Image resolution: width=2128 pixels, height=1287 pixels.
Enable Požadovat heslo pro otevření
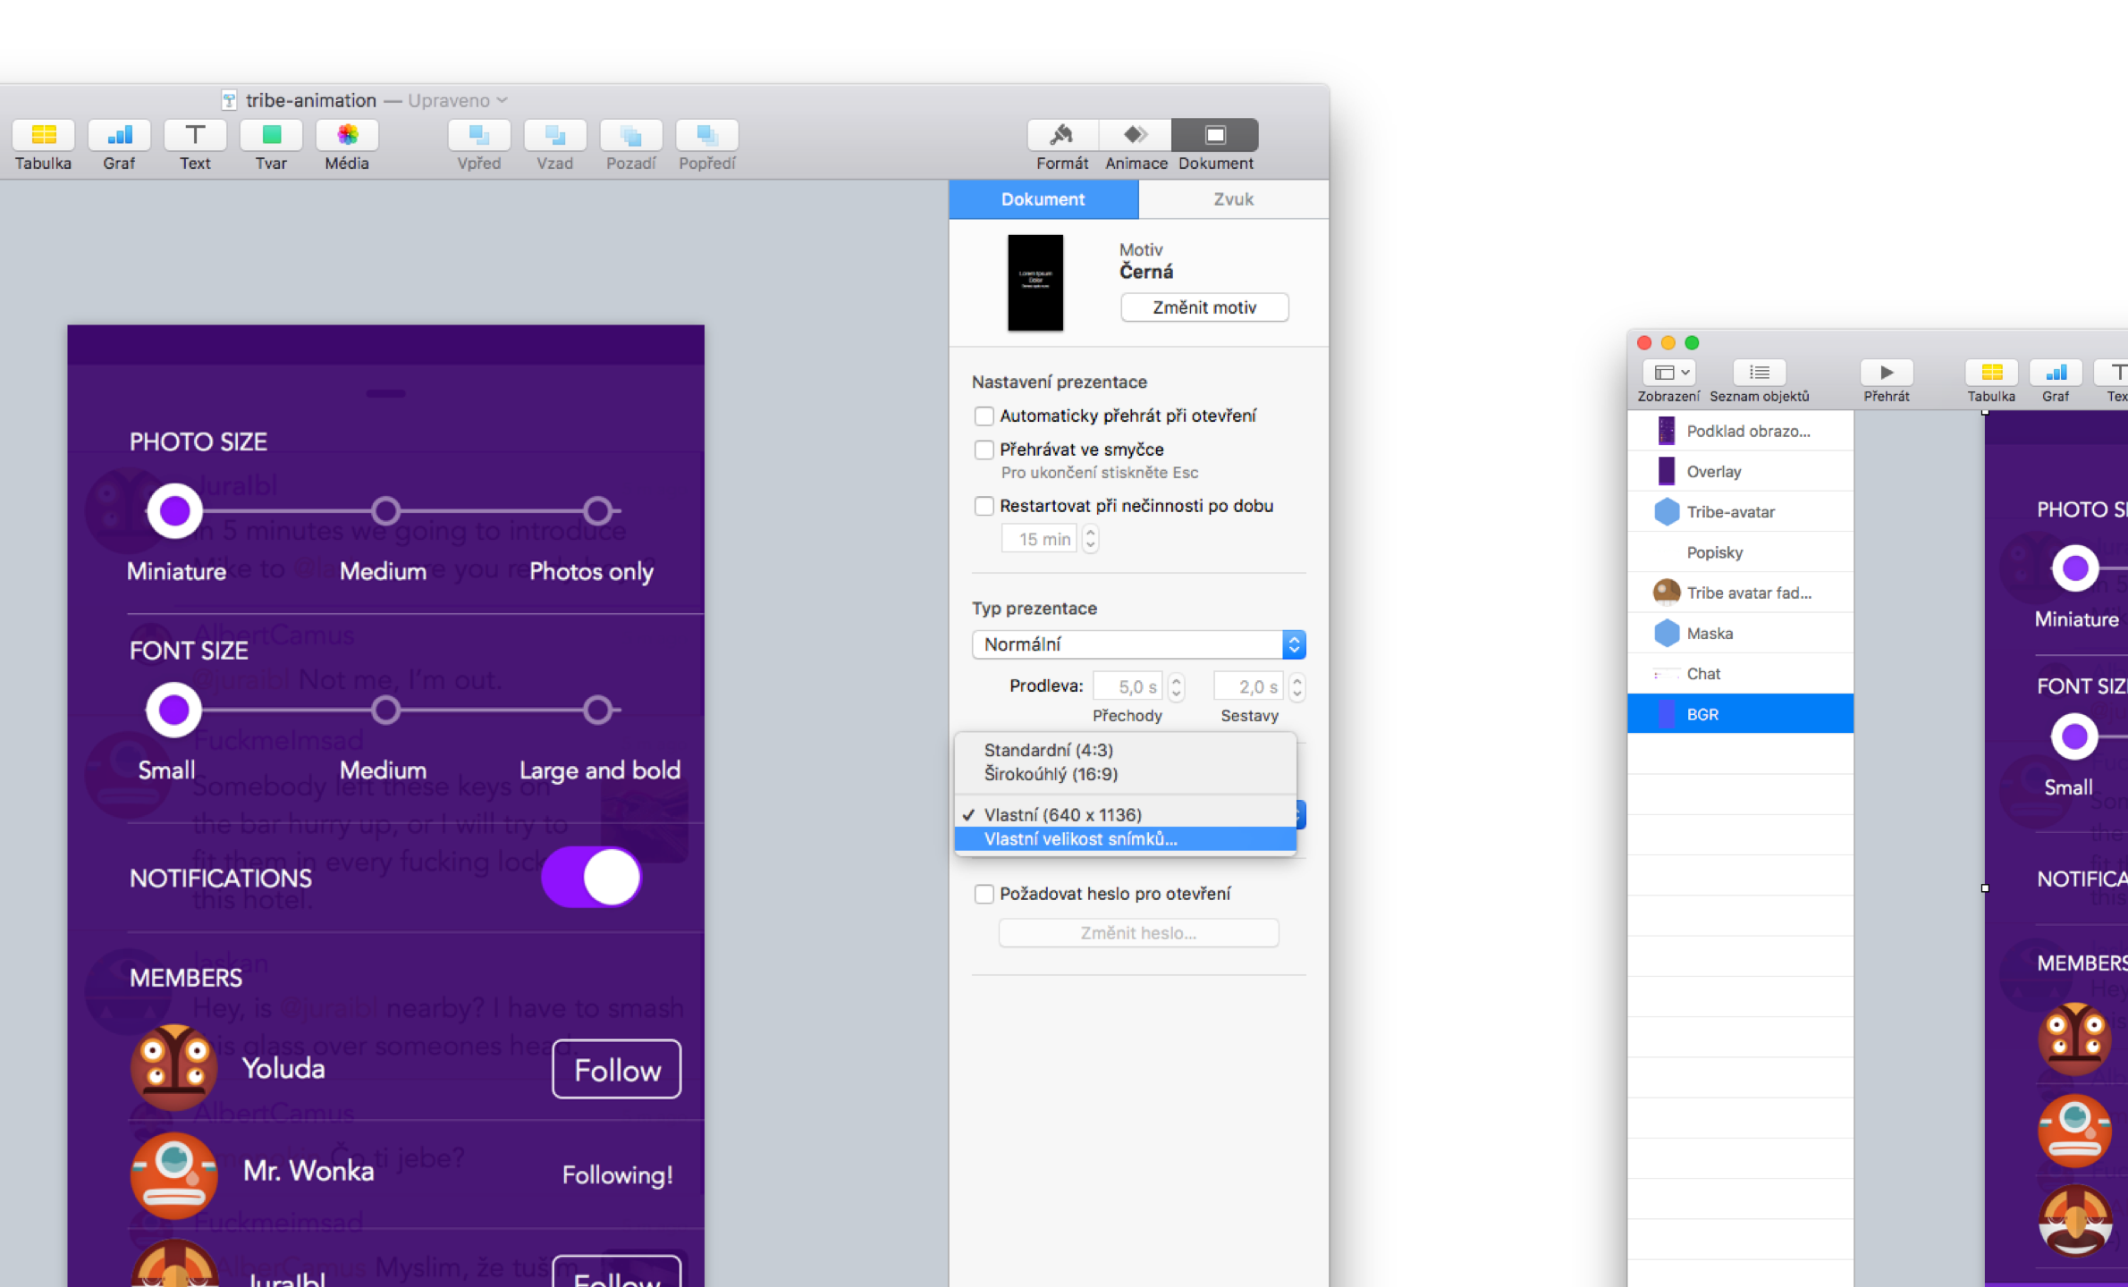click(x=984, y=894)
